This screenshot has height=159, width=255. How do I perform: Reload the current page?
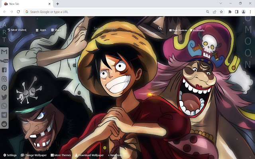pyautogui.click(x=18, y=12)
